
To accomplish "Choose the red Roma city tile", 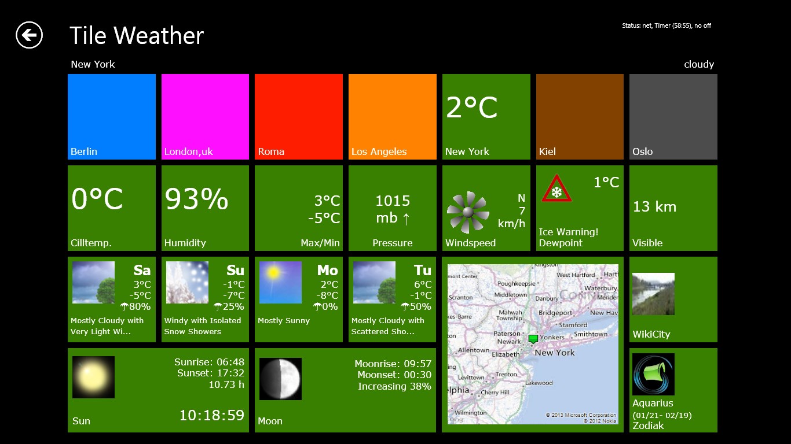I will coord(299,116).
